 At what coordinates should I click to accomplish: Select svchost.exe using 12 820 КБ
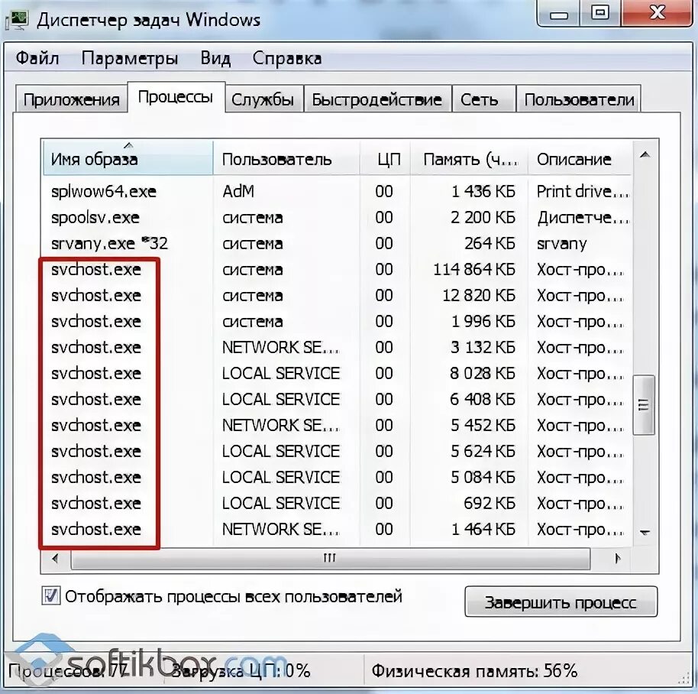pos(337,295)
